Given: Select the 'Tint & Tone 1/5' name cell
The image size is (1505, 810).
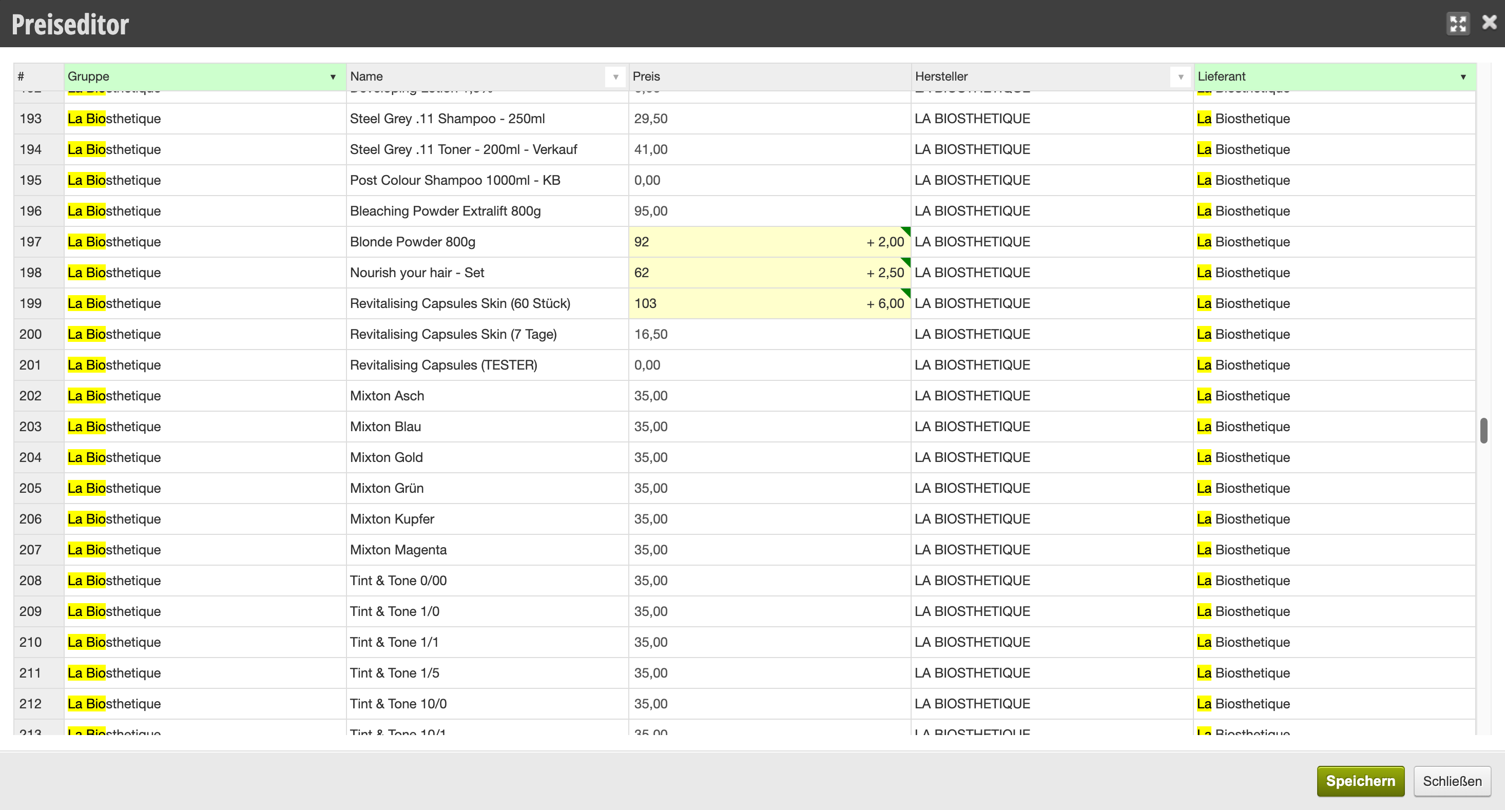Looking at the screenshot, I should (487, 673).
